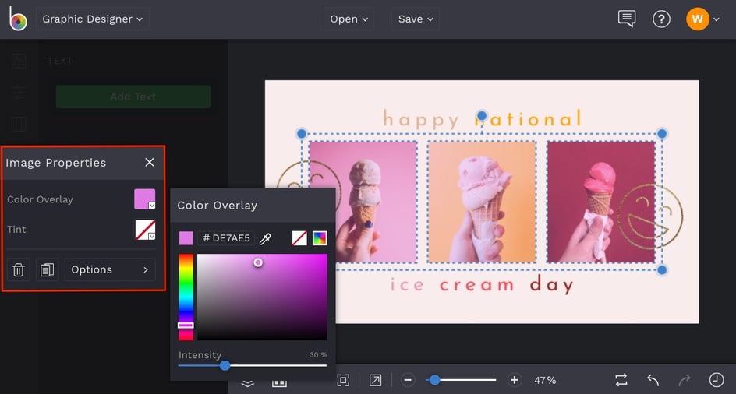Click the repeat arrows icon
This screenshot has width=736, height=394.
[x=621, y=380]
